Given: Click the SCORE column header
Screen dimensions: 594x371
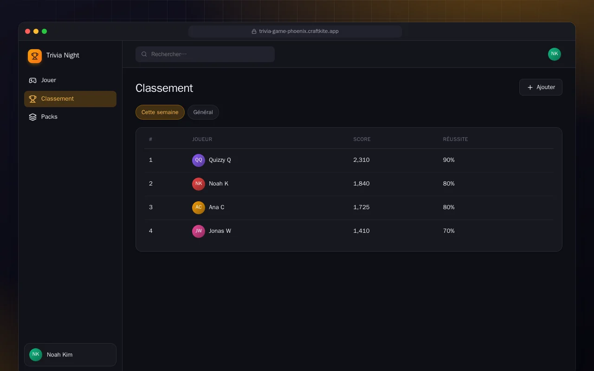Looking at the screenshot, I should click(362, 139).
